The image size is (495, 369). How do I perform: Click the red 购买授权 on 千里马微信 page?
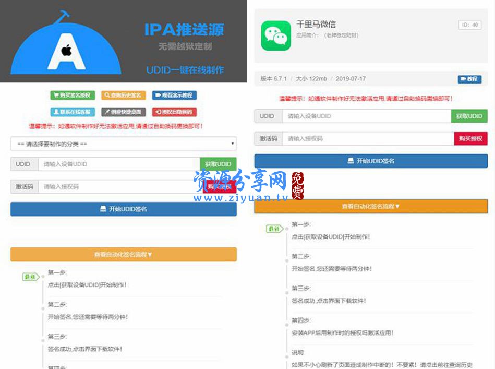(x=470, y=138)
